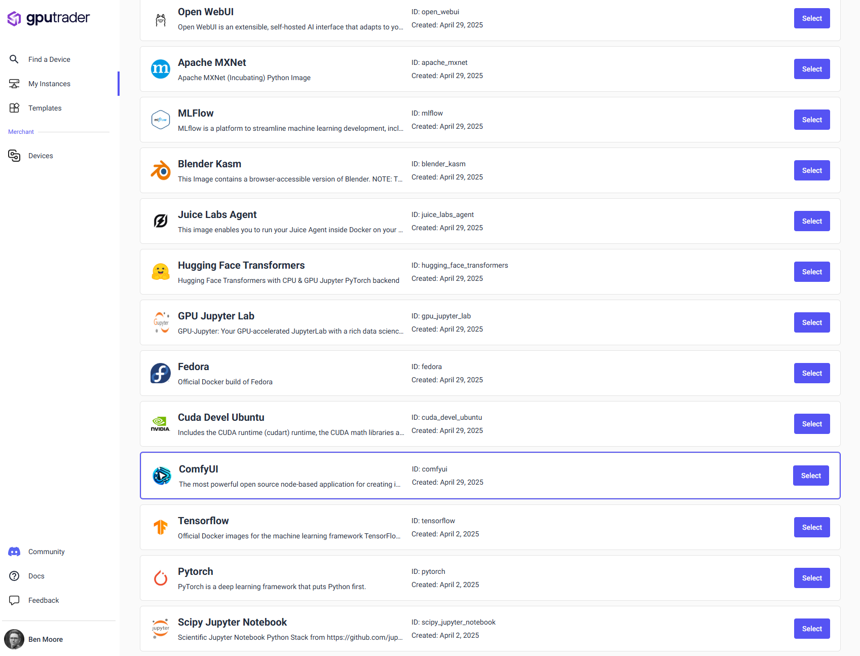
Task: Click the Juice Labs Agent logo icon
Action: (161, 221)
